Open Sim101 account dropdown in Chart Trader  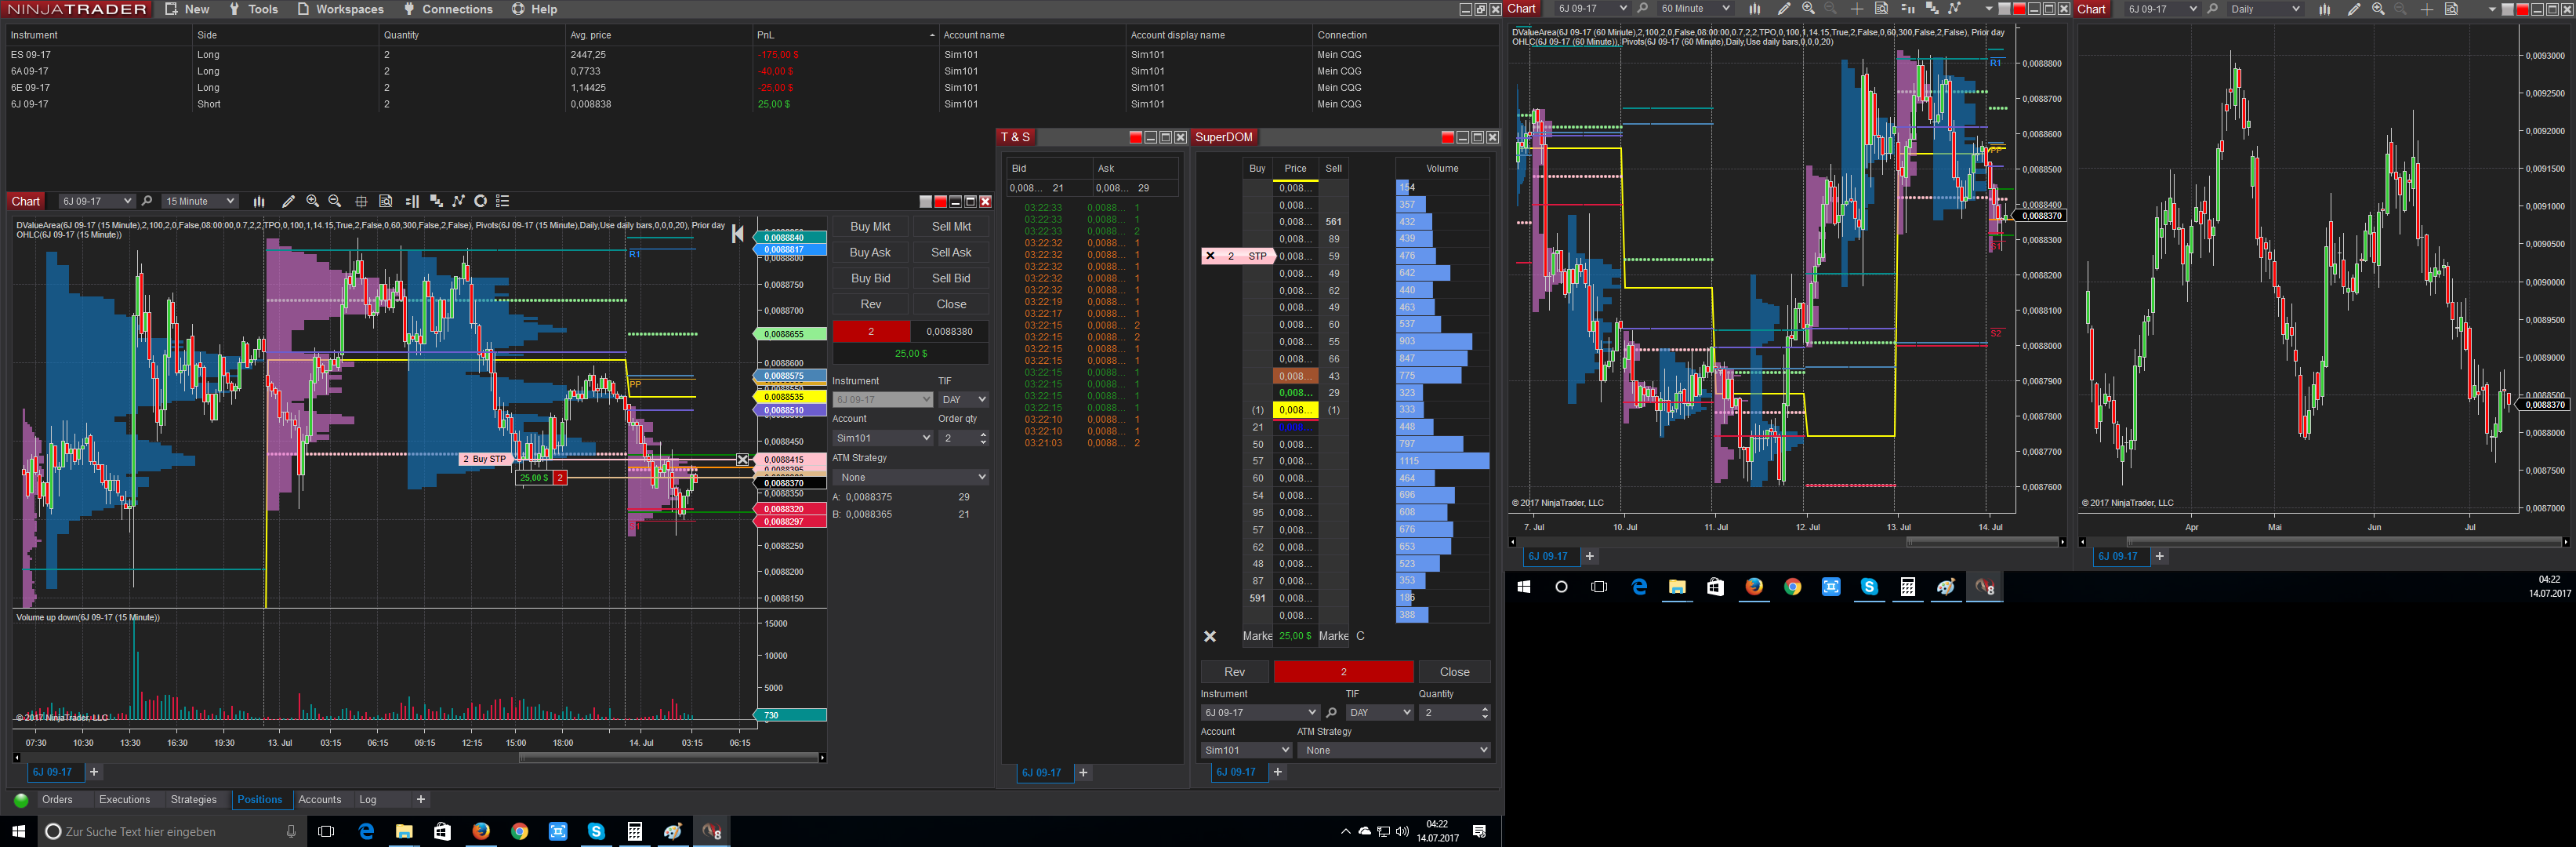point(882,438)
